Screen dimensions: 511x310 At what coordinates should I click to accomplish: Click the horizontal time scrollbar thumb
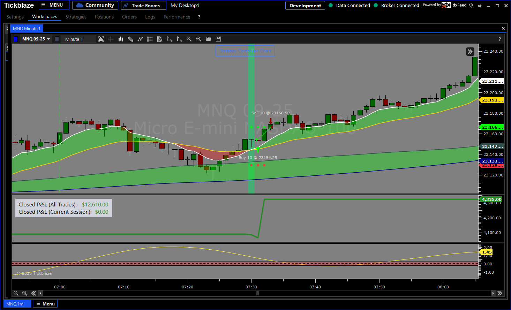[x=258, y=293]
